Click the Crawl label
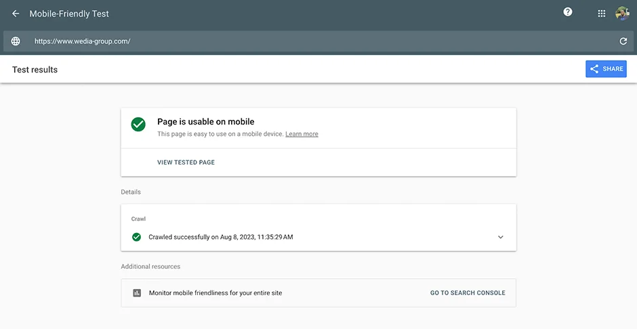 click(x=138, y=219)
